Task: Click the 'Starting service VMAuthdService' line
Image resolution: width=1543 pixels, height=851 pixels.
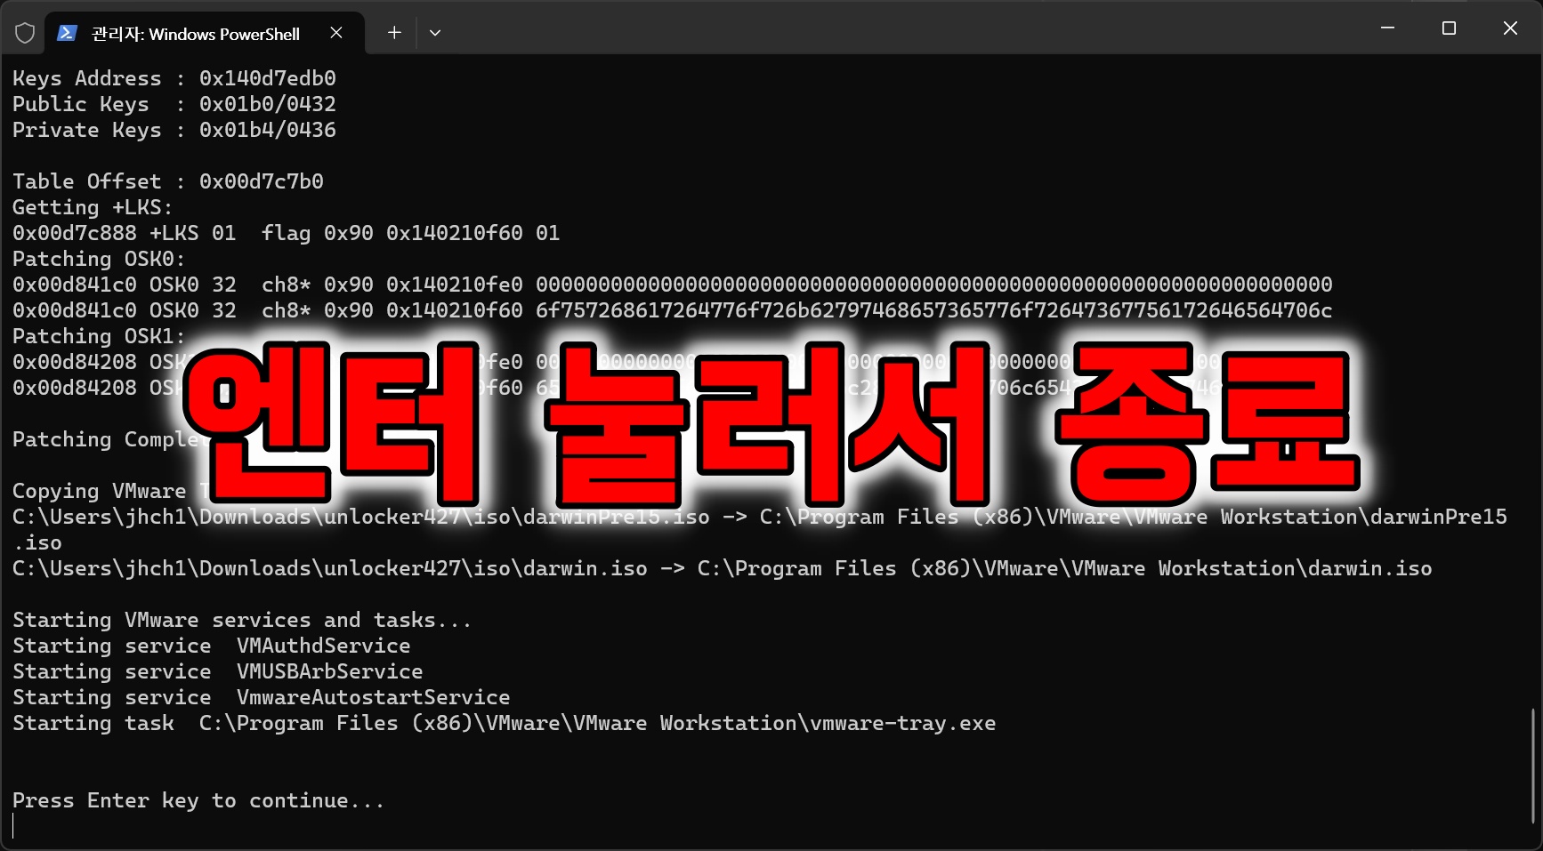Action: tap(212, 646)
